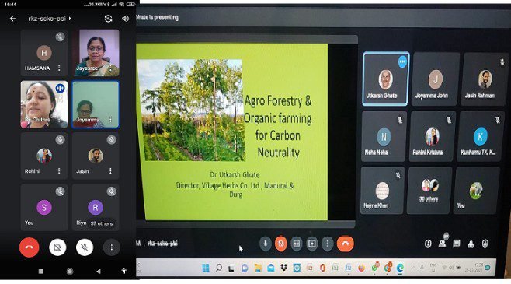Select the Rohini Krishna participant tile
The width and height of the screenshot is (511, 284).
click(432, 136)
